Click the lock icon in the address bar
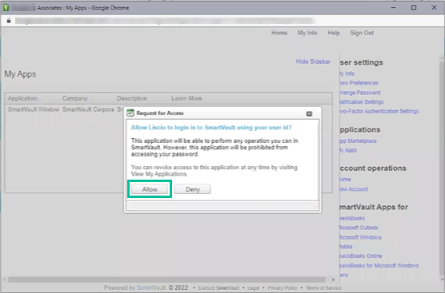 tap(9, 21)
